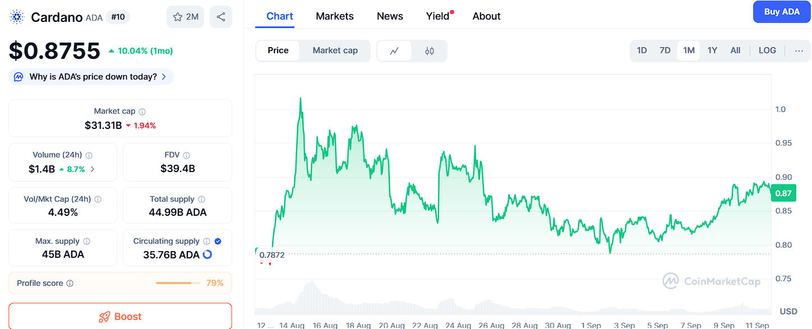This screenshot has height=329, width=812.
Task: Expand Volume (24h) details chevron
Action: pyautogui.click(x=93, y=169)
